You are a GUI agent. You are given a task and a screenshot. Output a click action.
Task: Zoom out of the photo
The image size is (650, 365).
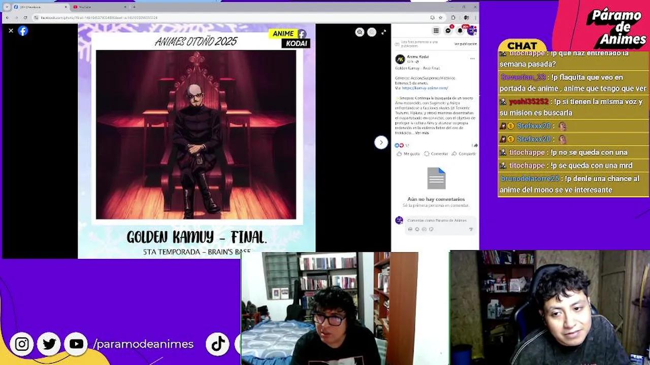[x=372, y=32]
